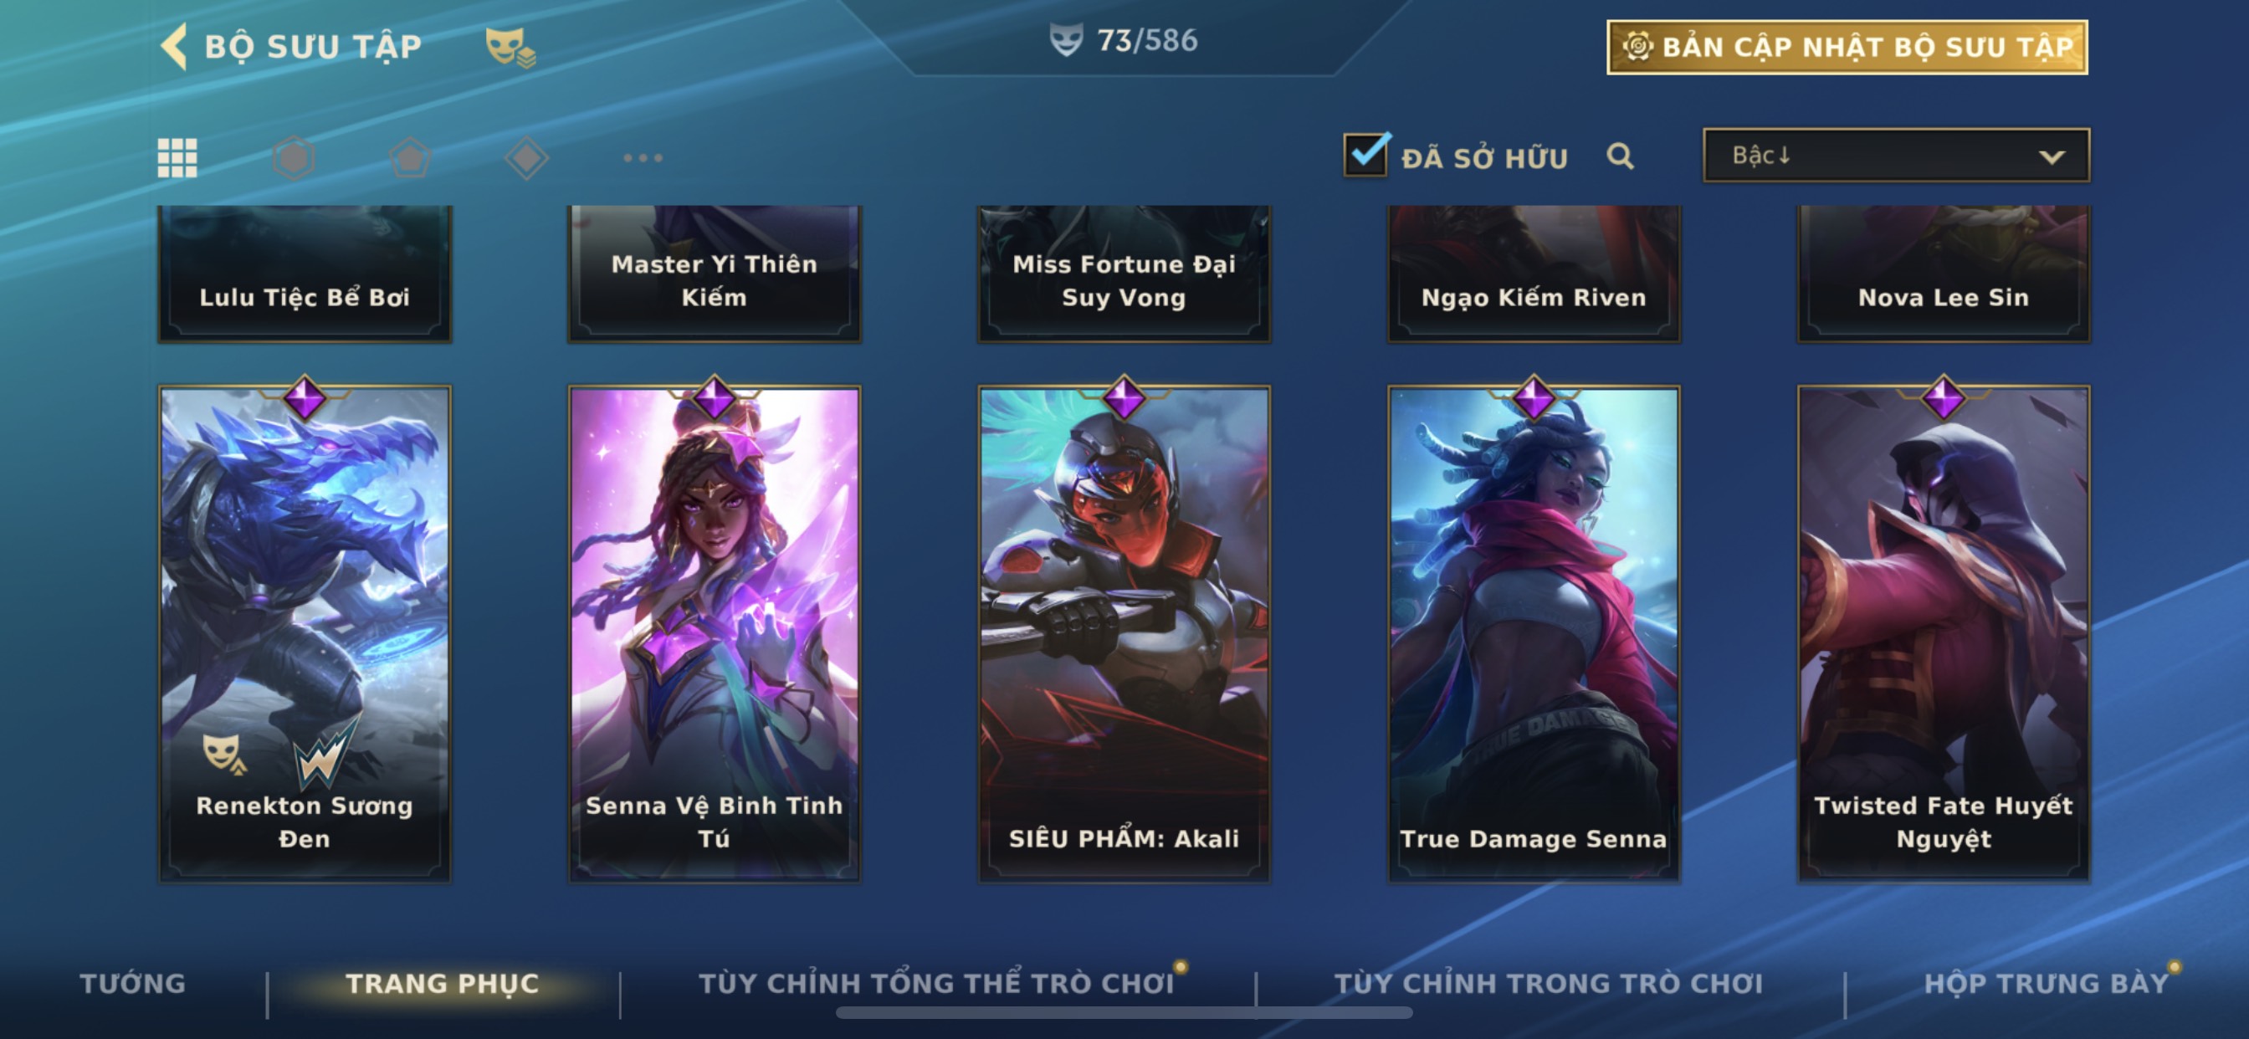Expand the sort dropdown chevron arrow
Image resolution: width=2249 pixels, height=1039 pixels.
pos(2052,157)
